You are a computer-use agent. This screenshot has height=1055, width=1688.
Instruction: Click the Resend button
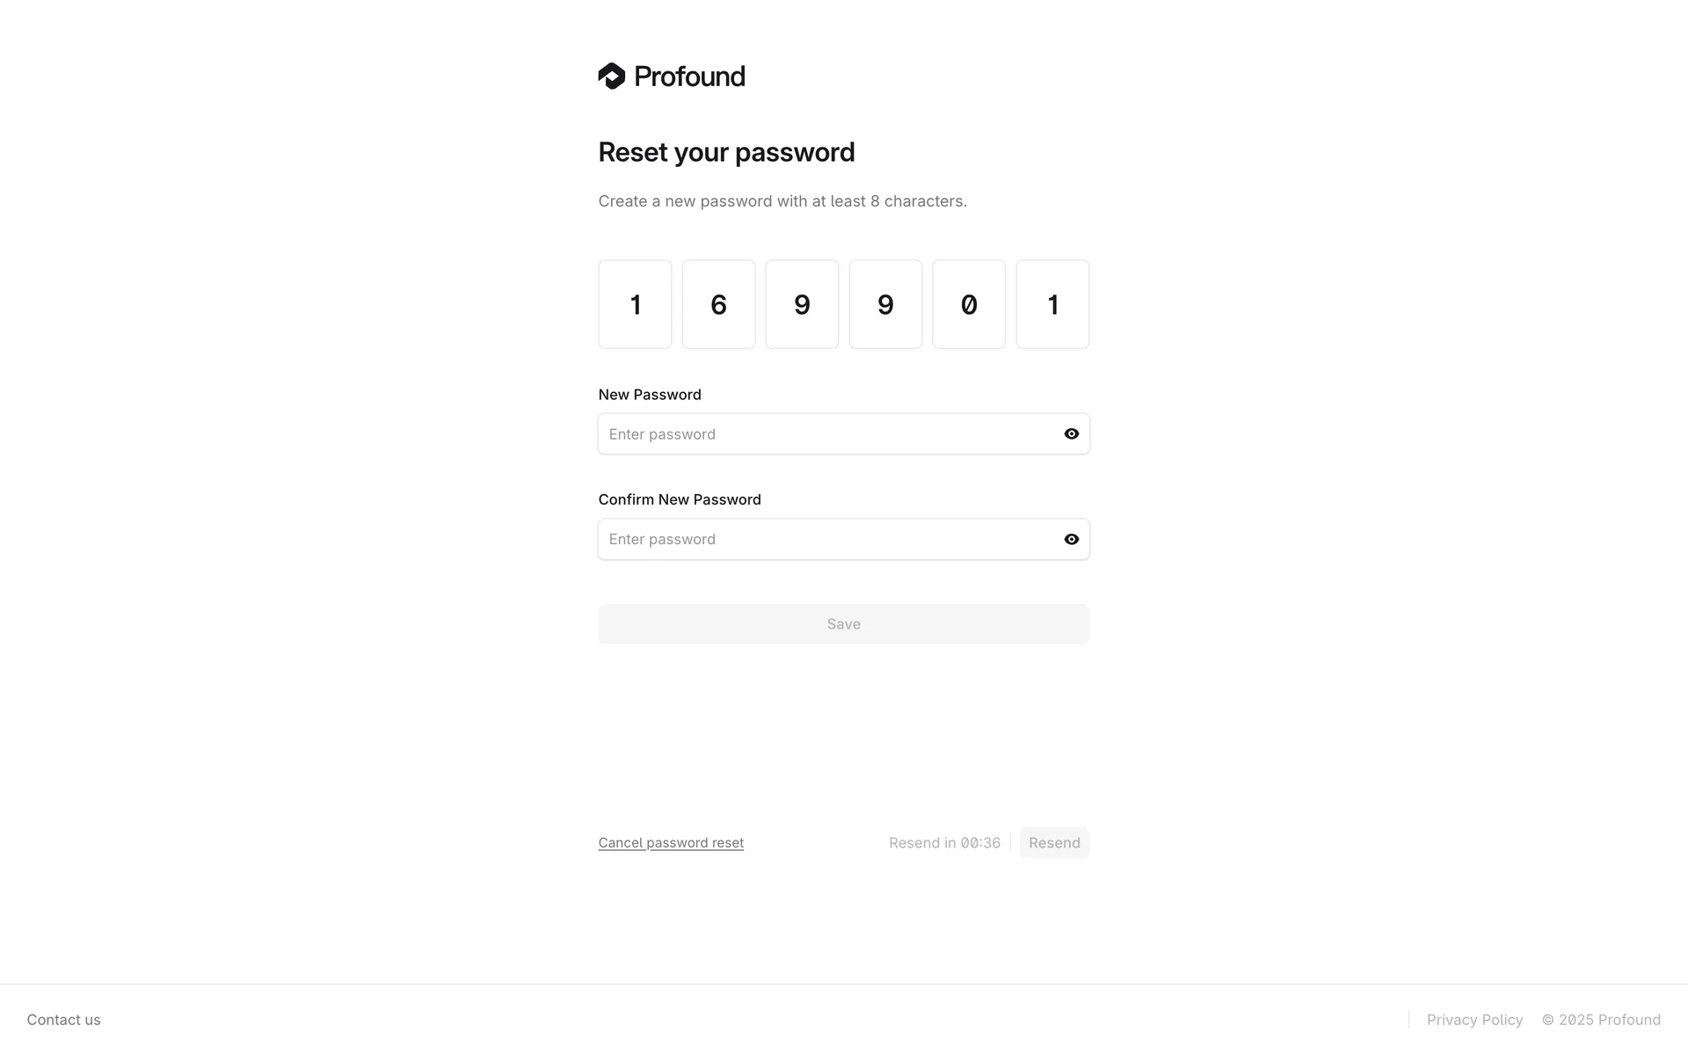pyautogui.click(x=1054, y=843)
